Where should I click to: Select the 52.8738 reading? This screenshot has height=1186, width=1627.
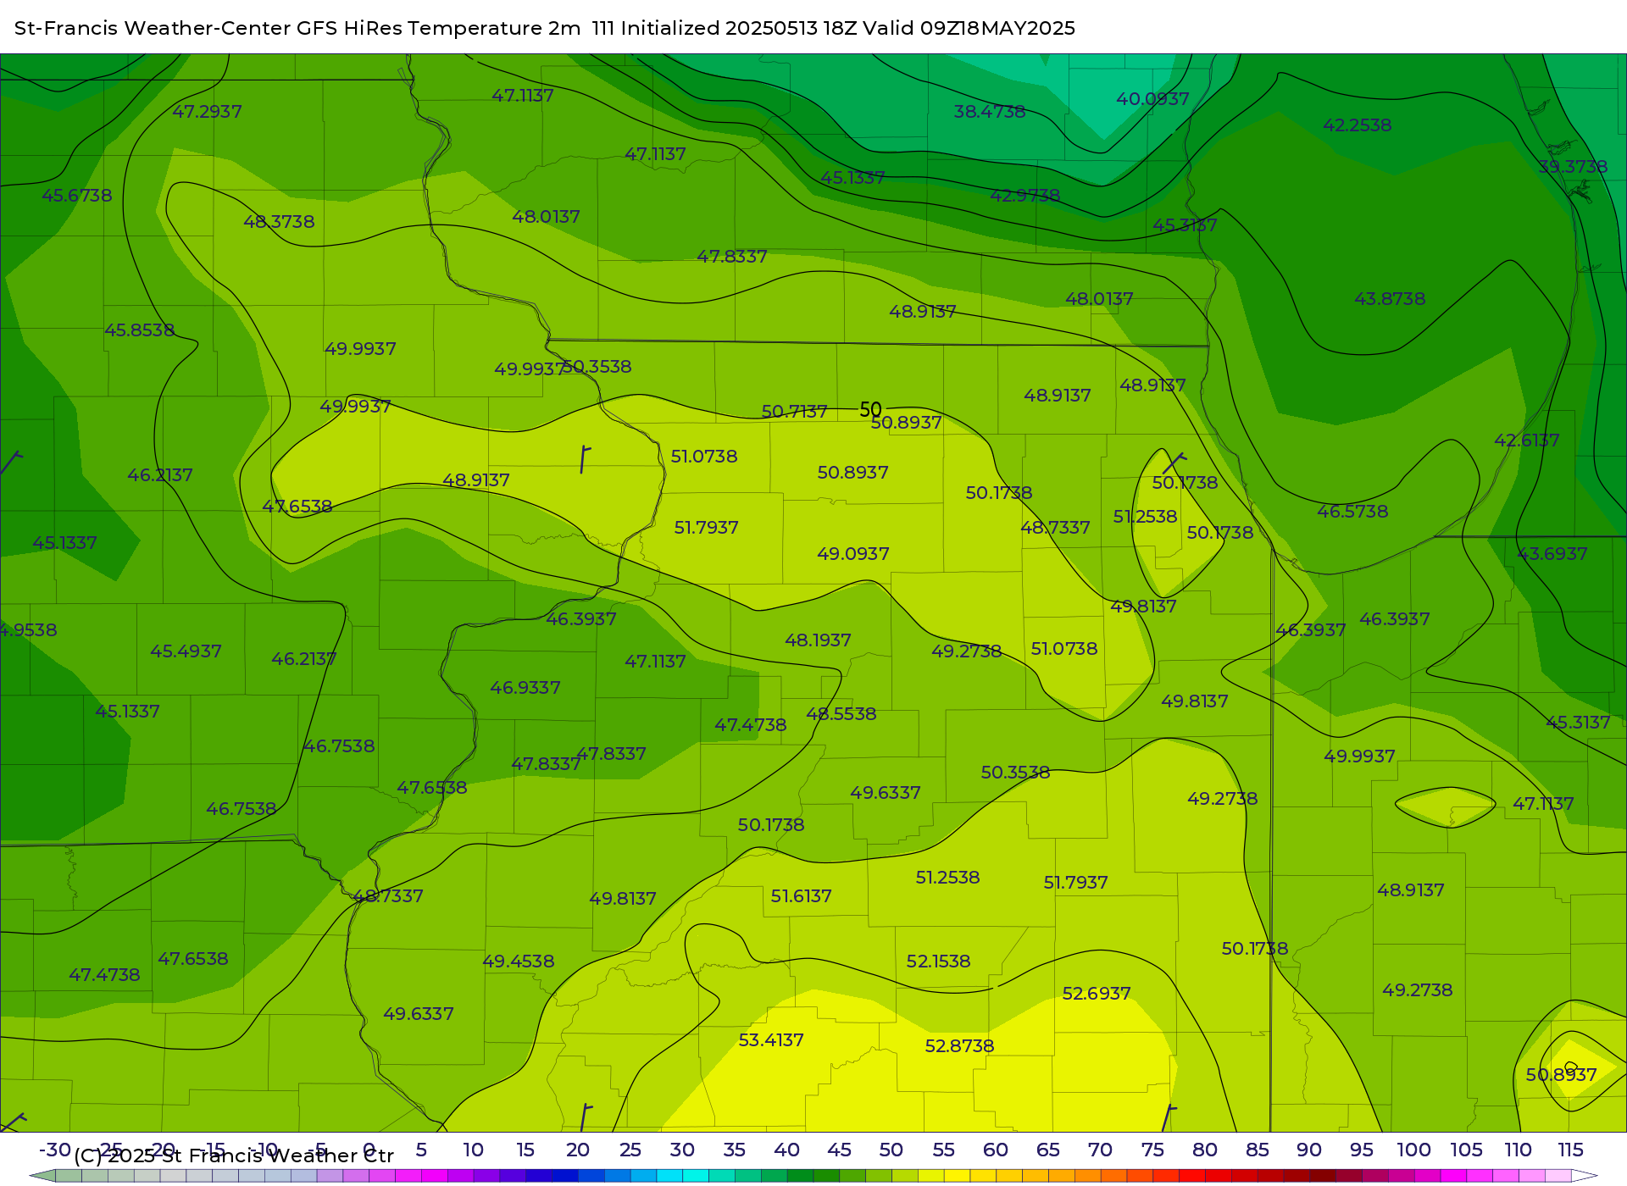pyautogui.click(x=959, y=1046)
